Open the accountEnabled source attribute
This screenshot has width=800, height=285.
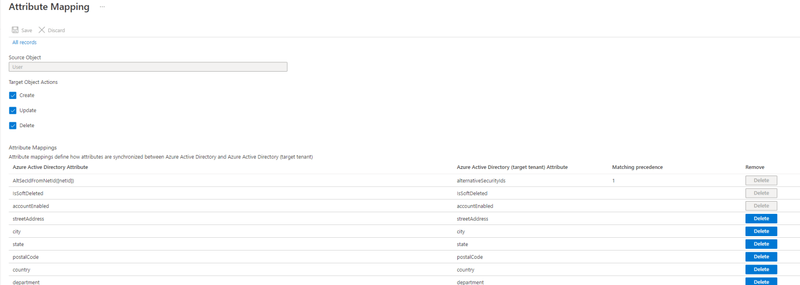click(x=31, y=206)
